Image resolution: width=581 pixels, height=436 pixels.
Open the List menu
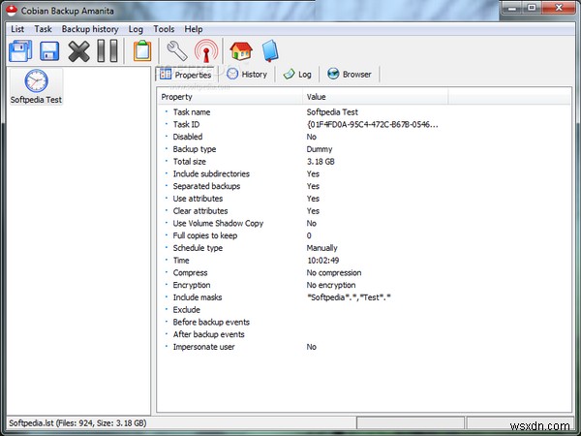click(17, 29)
